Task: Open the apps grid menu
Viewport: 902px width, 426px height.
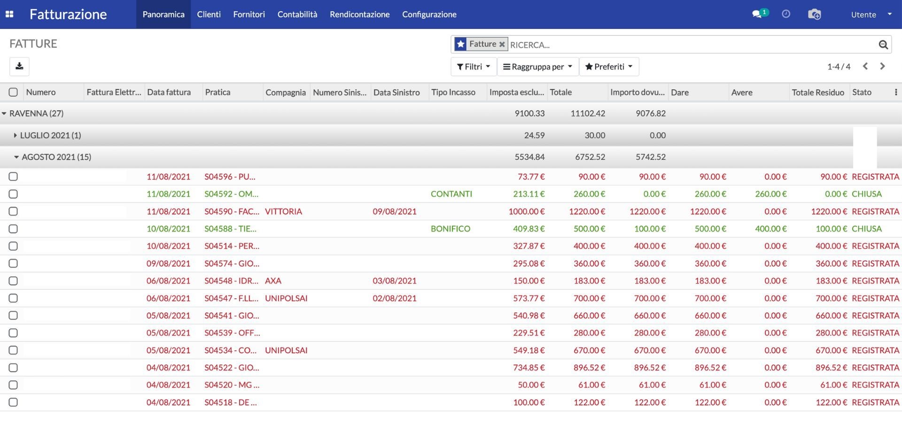Action: coord(9,14)
